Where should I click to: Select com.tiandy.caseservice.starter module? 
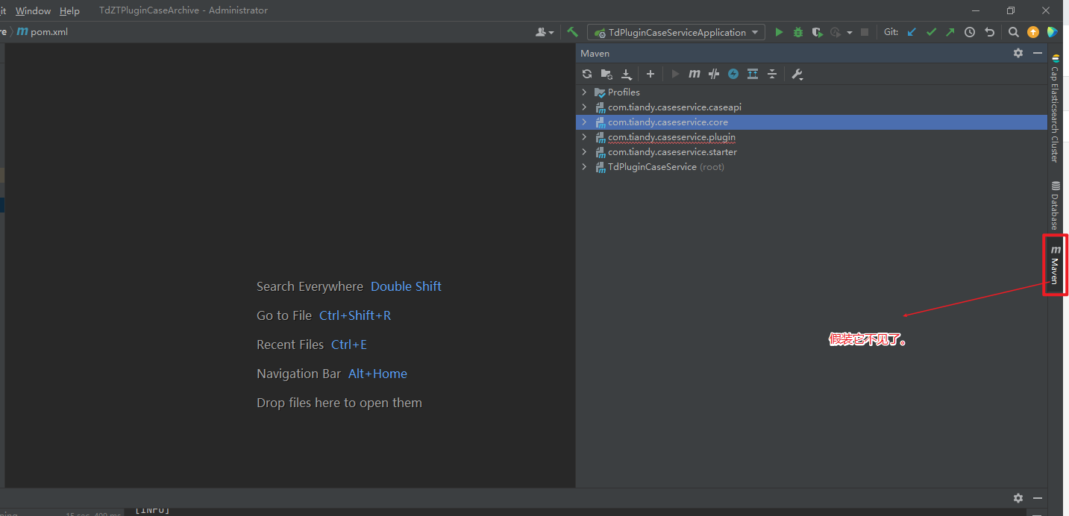click(672, 152)
